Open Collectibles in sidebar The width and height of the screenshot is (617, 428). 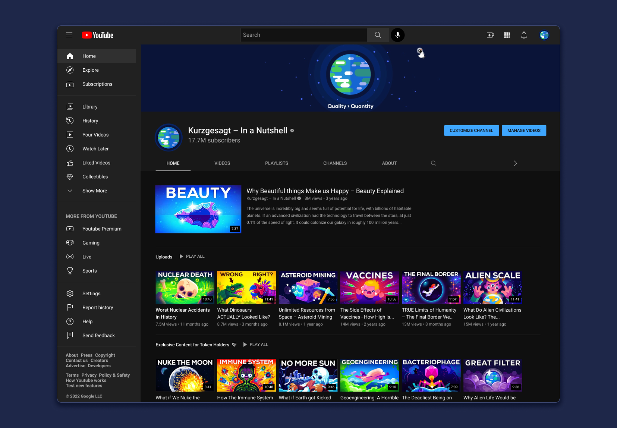click(97, 177)
